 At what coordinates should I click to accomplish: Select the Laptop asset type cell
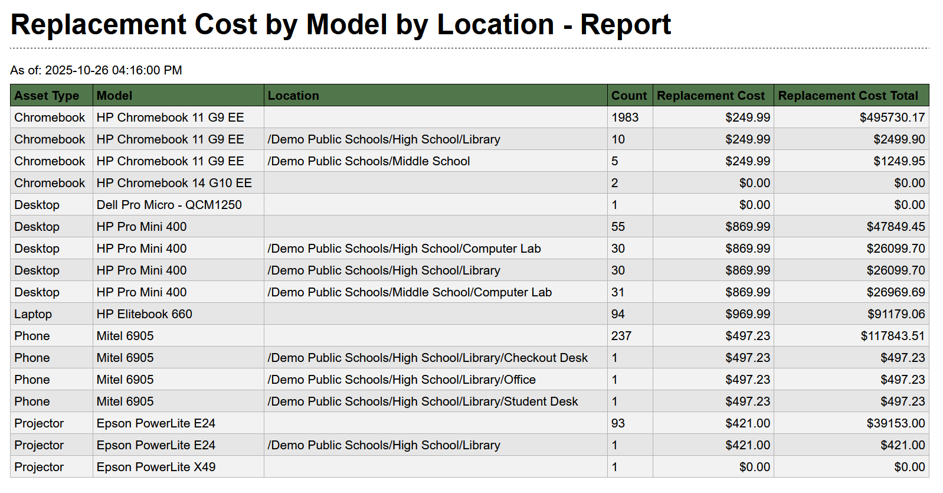(x=33, y=314)
